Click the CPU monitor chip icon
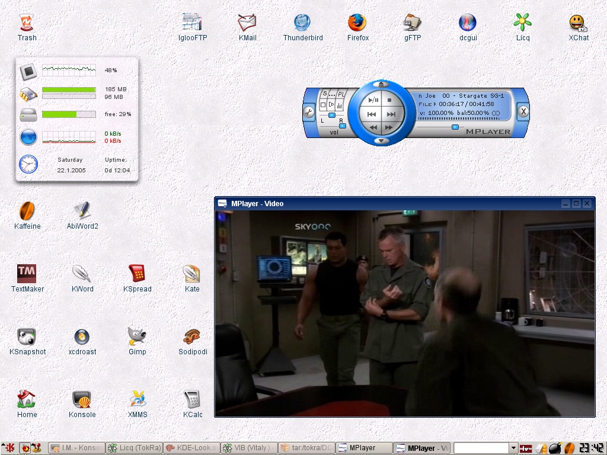 28,71
